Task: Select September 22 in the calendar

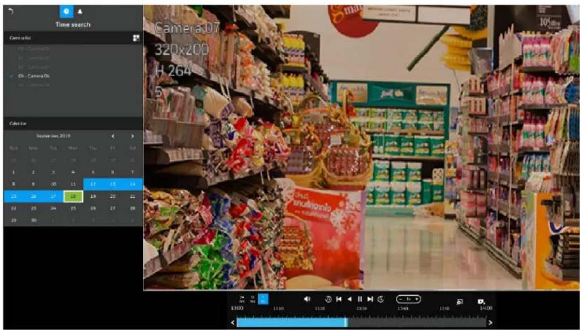Action: click(14, 208)
